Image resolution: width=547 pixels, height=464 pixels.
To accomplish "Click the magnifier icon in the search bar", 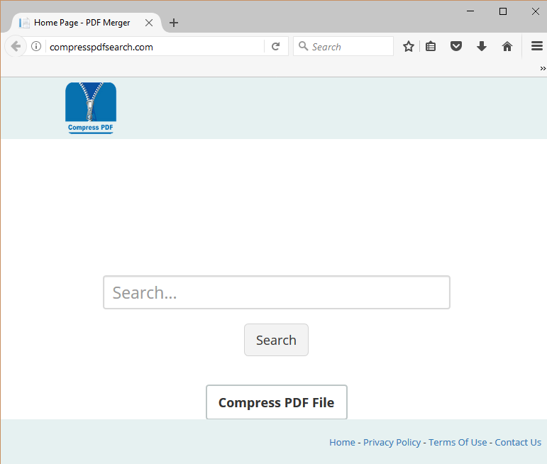I will (x=303, y=46).
